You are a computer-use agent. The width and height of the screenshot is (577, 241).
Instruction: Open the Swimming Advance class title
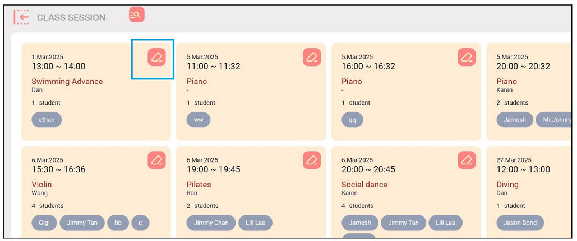[67, 82]
